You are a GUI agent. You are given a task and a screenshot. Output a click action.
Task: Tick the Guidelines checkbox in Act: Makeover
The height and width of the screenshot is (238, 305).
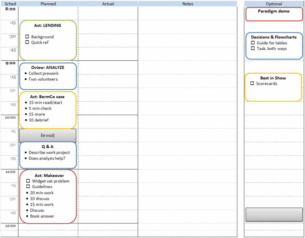point(28,186)
